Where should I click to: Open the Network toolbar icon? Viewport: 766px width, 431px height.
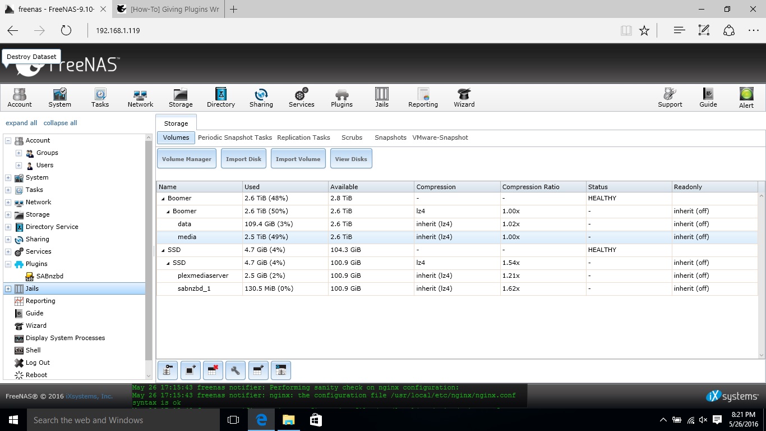(140, 97)
